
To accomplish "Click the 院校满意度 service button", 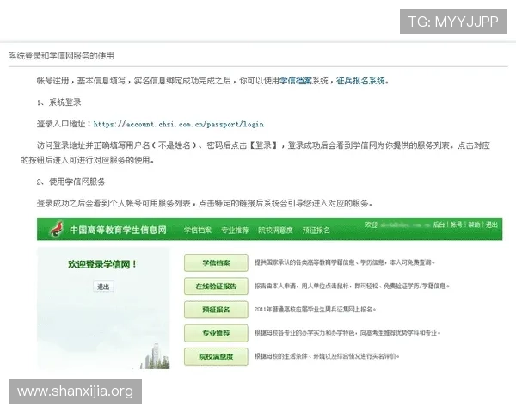I will [x=216, y=356].
